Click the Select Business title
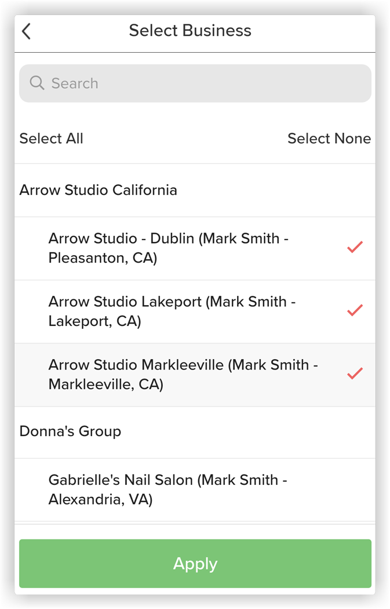 coord(190,30)
